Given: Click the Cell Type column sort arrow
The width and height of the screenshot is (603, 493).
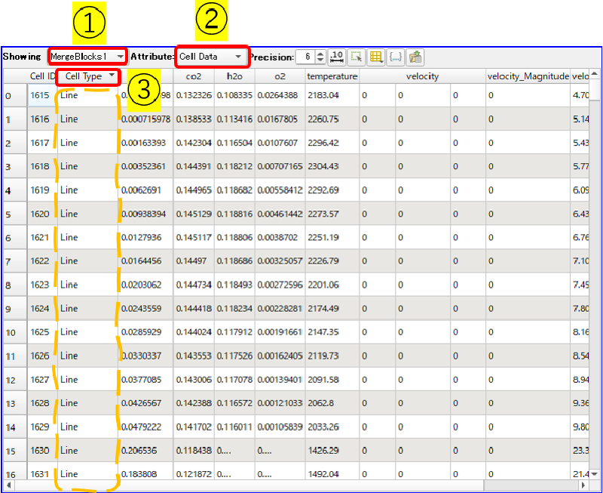Looking at the screenshot, I should [112, 75].
